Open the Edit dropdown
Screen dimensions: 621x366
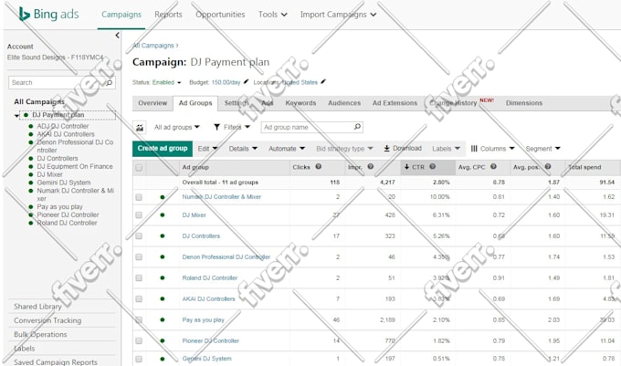click(207, 149)
